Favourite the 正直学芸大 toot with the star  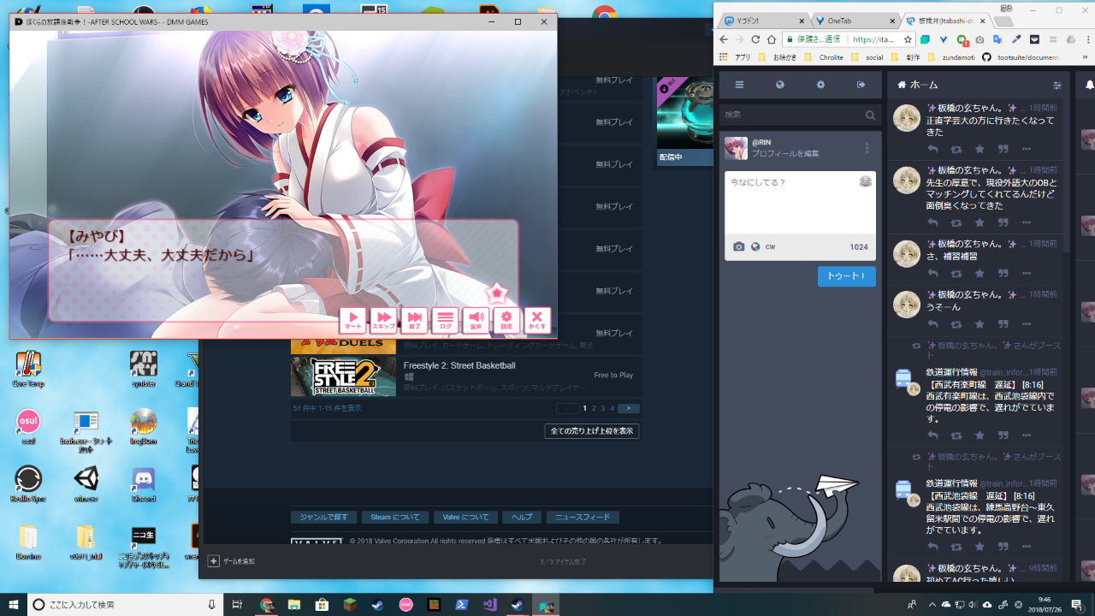click(x=980, y=150)
